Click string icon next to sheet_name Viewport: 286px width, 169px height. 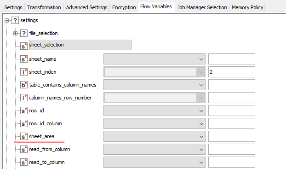pyautogui.click(x=24, y=59)
